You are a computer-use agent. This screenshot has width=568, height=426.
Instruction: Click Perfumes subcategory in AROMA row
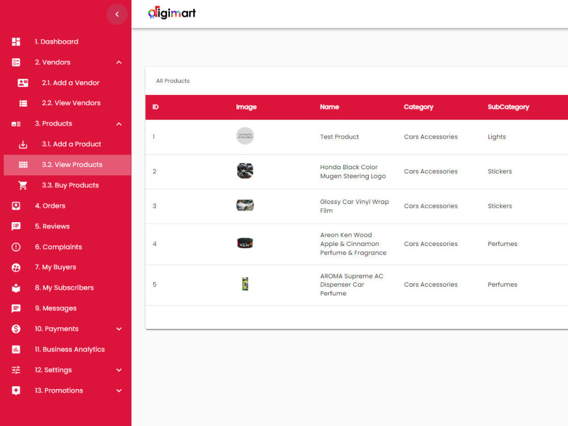(503, 285)
